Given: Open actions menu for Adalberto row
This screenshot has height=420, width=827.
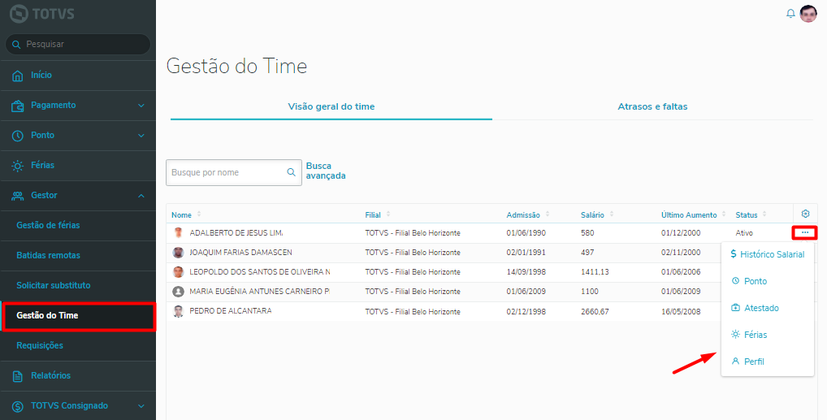Looking at the screenshot, I should click(x=805, y=232).
